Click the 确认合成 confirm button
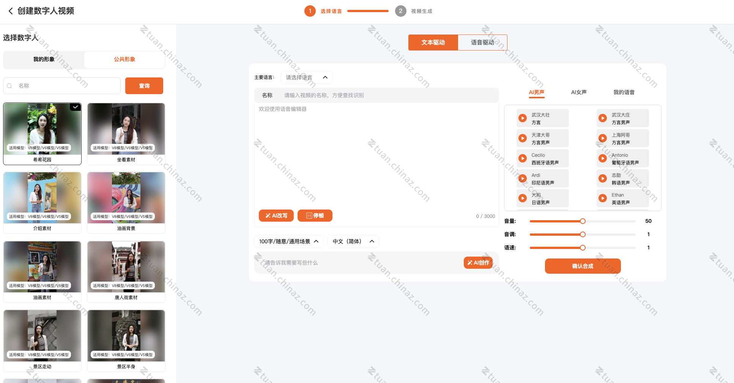The height and width of the screenshot is (383, 734). pos(583,266)
